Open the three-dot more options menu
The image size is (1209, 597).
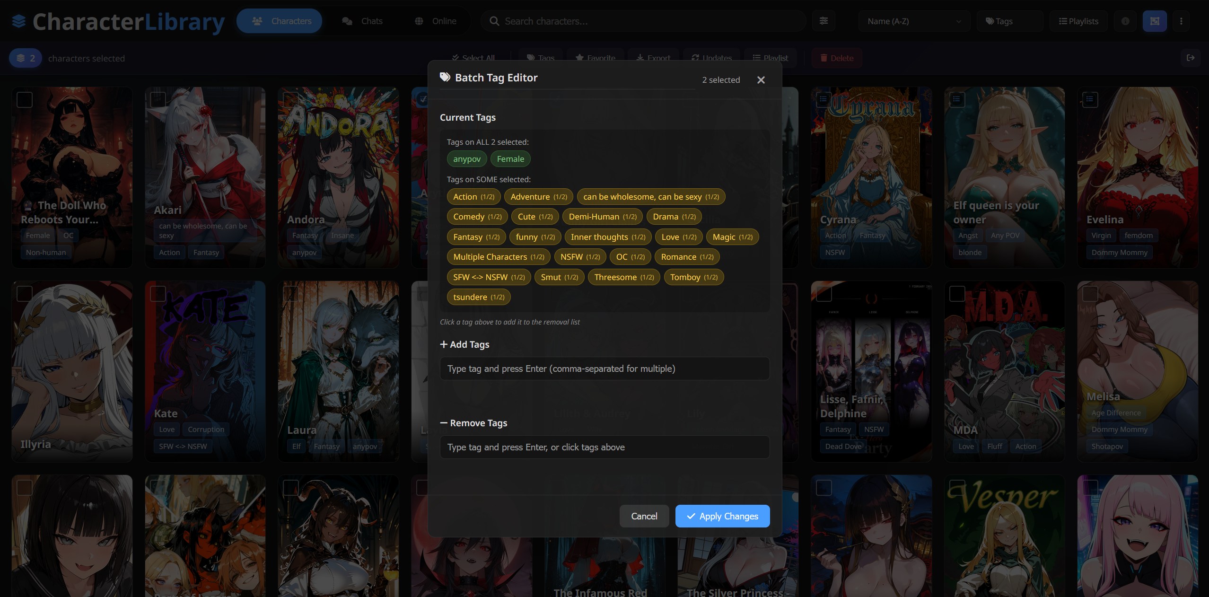click(x=1181, y=21)
